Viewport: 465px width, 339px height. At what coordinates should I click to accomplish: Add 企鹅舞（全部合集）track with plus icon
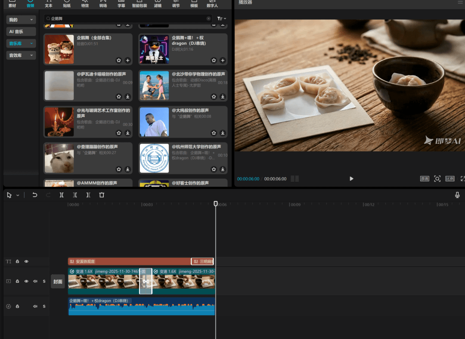tap(127, 60)
